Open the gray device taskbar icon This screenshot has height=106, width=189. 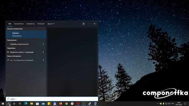(x=89, y=104)
